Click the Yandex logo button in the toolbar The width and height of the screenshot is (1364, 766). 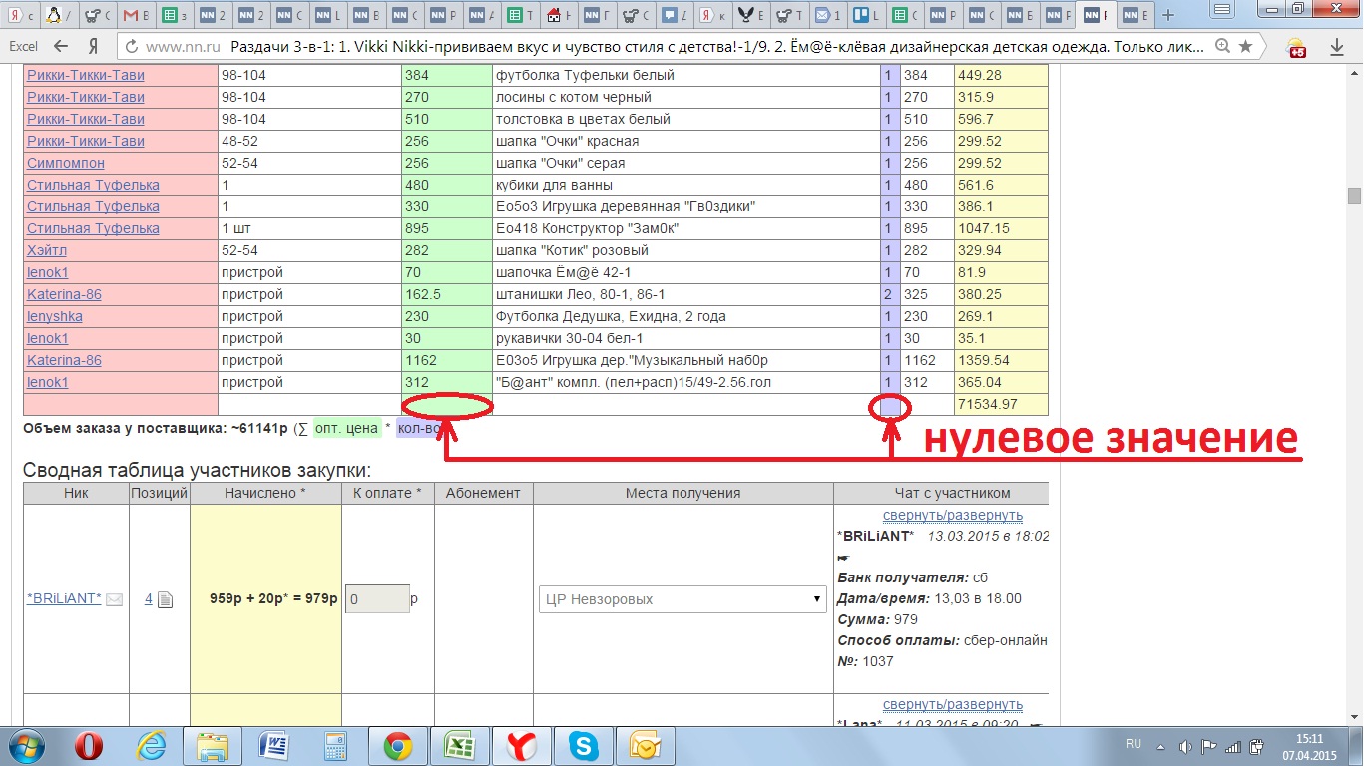click(x=92, y=46)
